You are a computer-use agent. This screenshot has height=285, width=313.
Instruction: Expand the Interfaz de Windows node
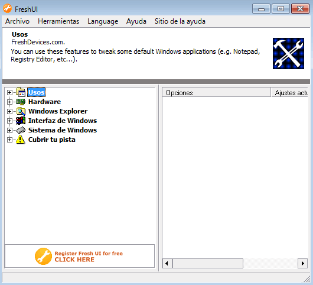click(9, 121)
